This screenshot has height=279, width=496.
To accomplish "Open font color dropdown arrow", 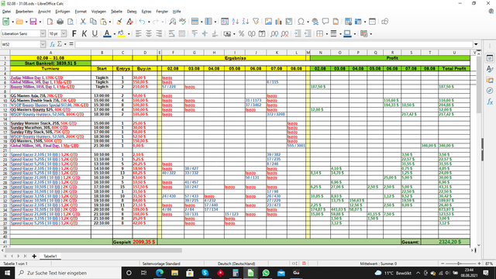I will pyautogui.click(x=114, y=34).
